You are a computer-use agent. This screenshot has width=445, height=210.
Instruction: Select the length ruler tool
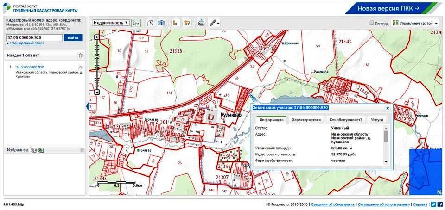tap(176, 23)
